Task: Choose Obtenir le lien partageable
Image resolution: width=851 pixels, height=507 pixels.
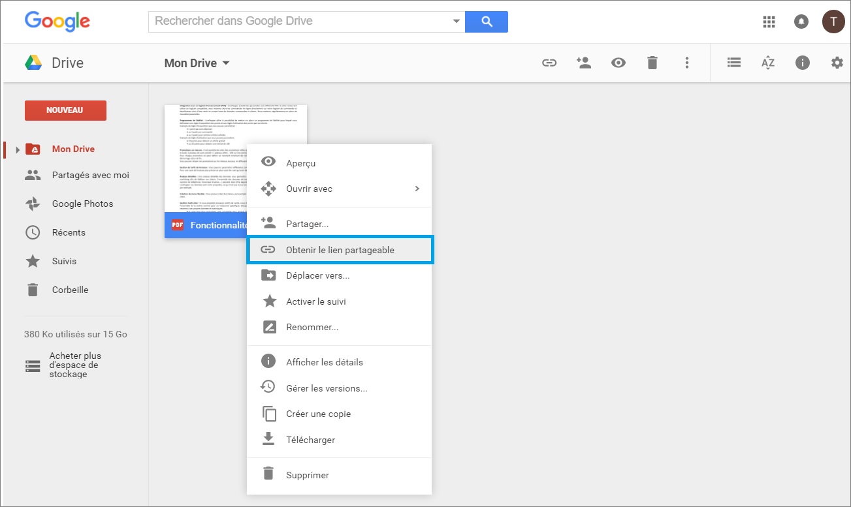Action: coord(340,250)
